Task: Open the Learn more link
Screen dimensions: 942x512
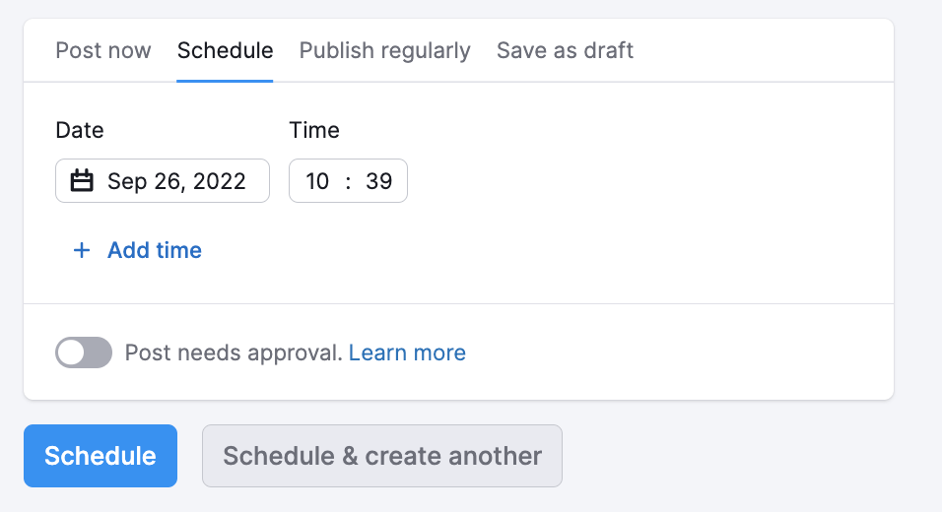Action: [407, 352]
